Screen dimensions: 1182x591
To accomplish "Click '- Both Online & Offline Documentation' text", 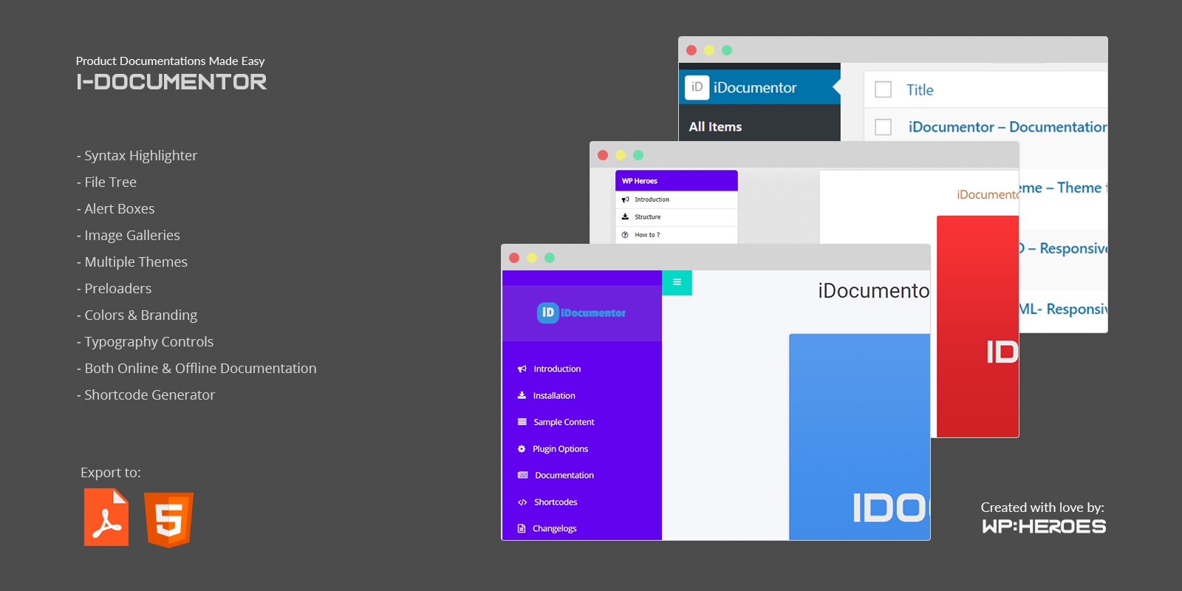I will pos(197,368).
